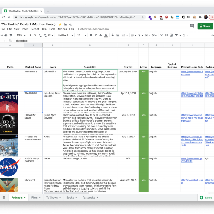
Task: Format as currency with dollar icon
Action: 30,35
